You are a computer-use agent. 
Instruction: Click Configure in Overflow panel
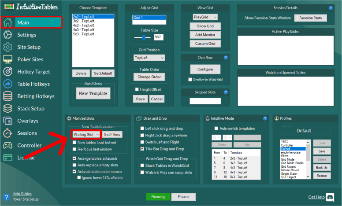click(205, 69)
